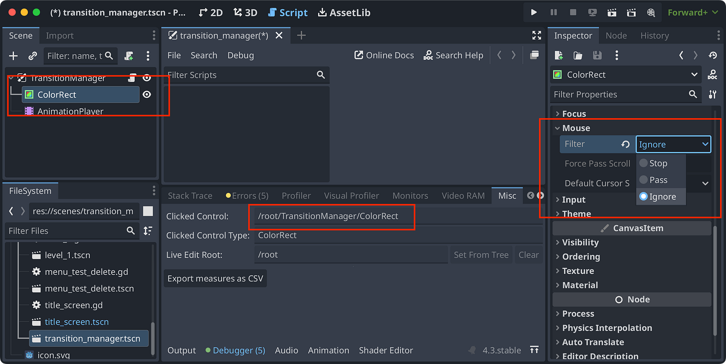
Task: Switch to the Node tab
Action: (616, 35)
